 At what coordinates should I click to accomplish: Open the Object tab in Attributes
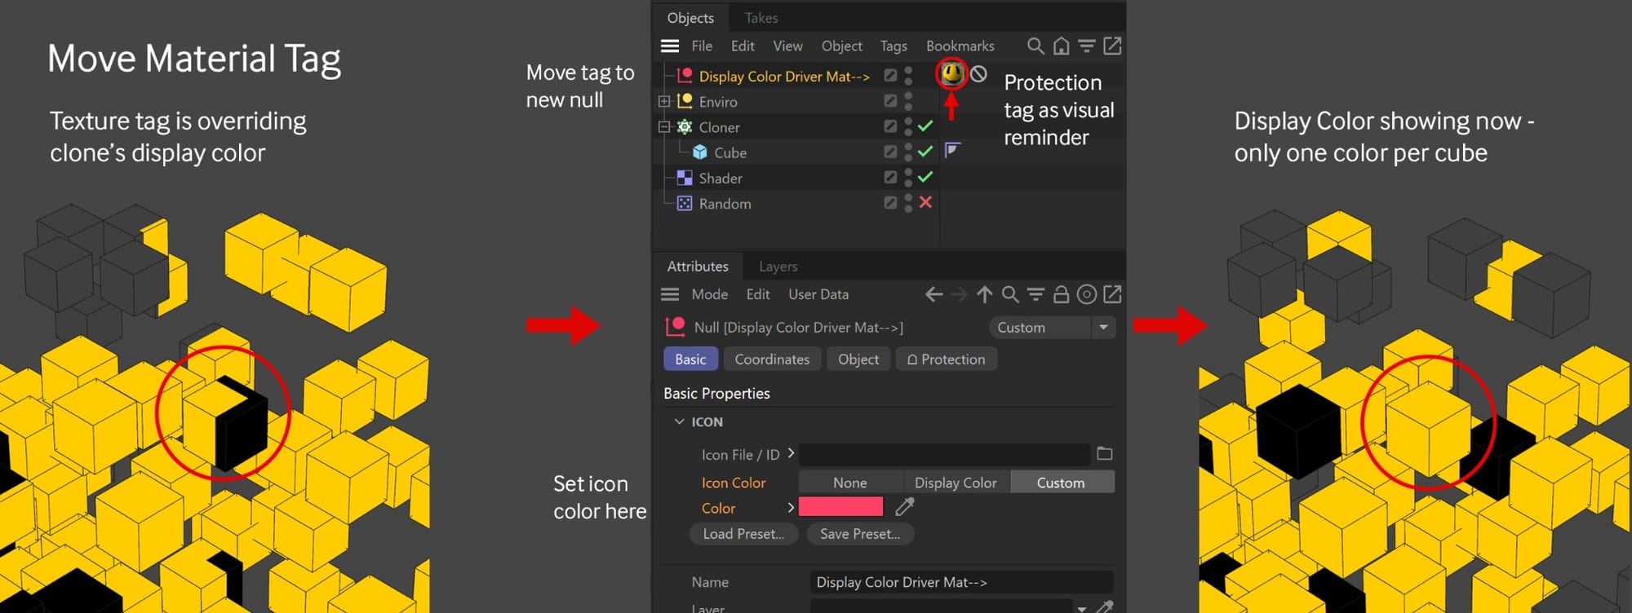858,359
